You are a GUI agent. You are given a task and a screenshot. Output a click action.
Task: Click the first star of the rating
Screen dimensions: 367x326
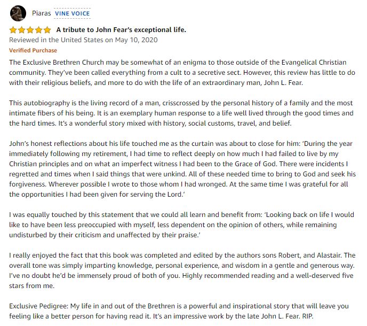coord(13,30)
